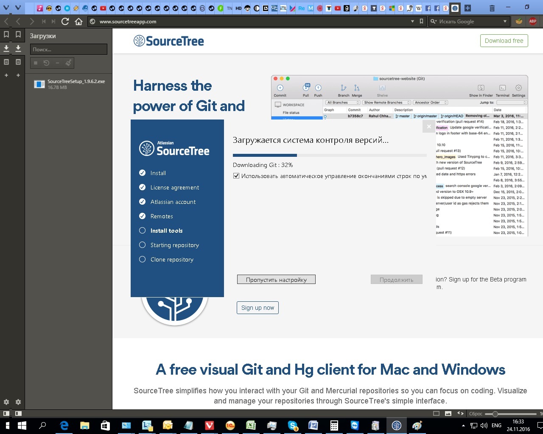Viewport: 543px width, 434px height.
Task: Open the box extension next to ABP
Action: point(518,21)
